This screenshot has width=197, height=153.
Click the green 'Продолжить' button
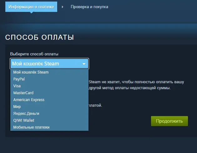pos(169,121)
